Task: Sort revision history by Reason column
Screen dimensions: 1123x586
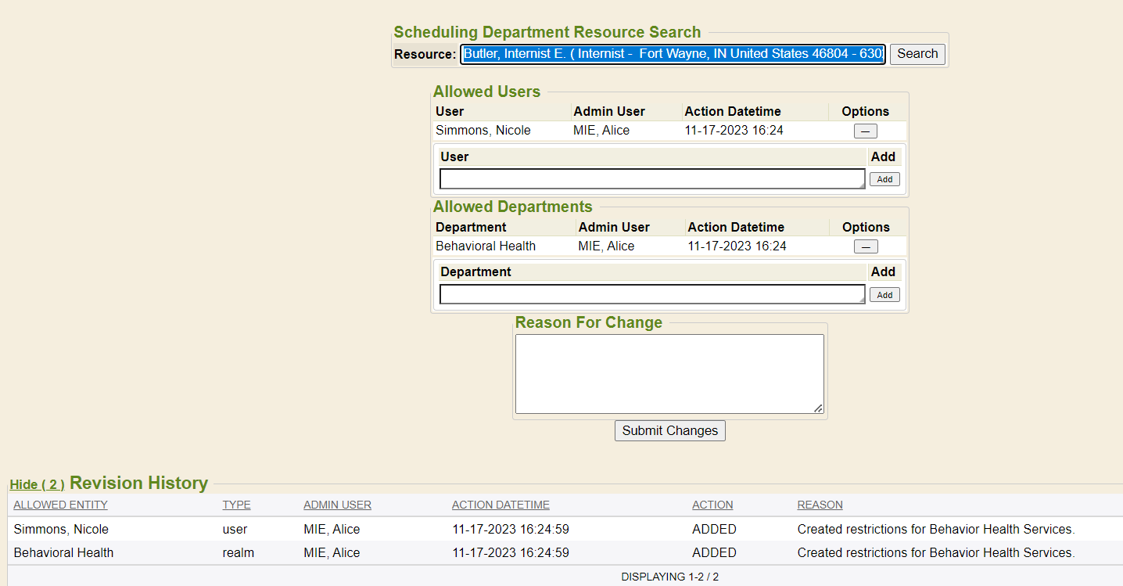Action: 820,505
